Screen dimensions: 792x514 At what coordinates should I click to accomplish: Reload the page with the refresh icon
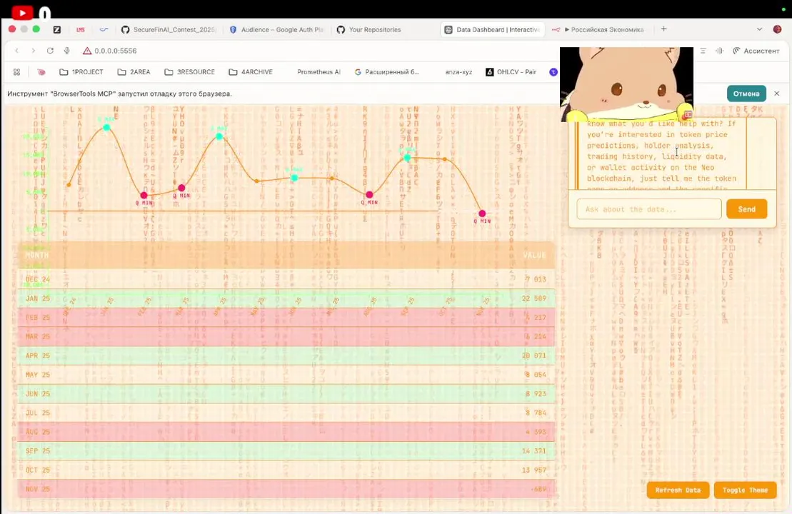(50, 51)
